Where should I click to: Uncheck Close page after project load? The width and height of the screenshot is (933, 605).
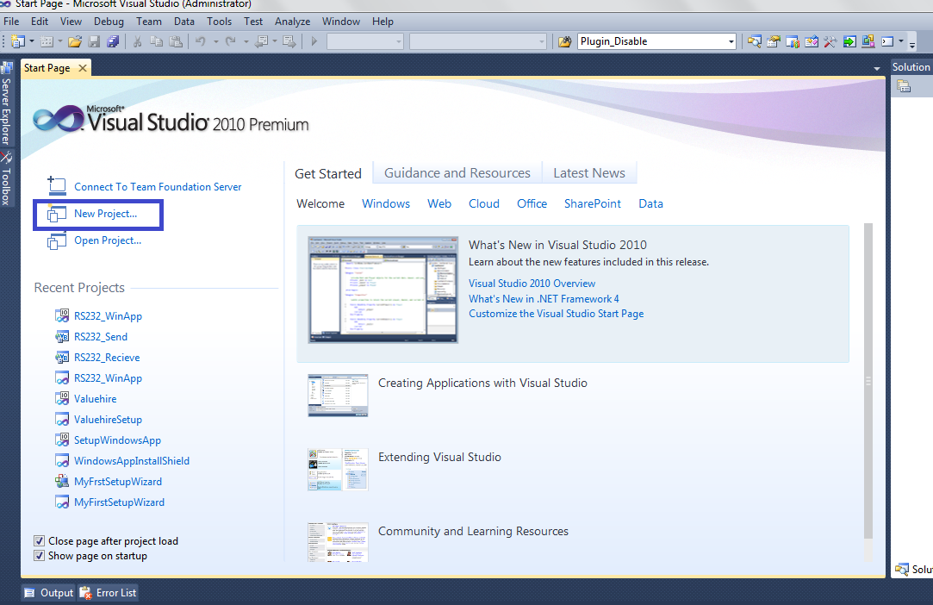(39, 540)
